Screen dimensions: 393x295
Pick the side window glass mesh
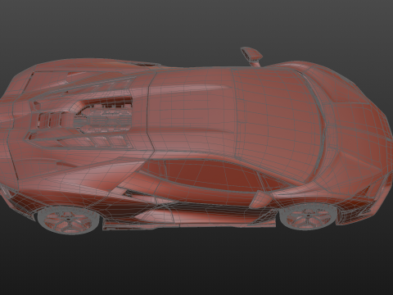[213, 176]
